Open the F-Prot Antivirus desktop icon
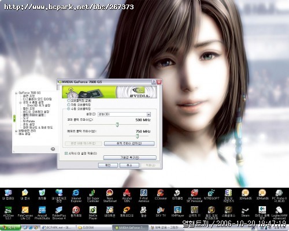 coord(144,195)
